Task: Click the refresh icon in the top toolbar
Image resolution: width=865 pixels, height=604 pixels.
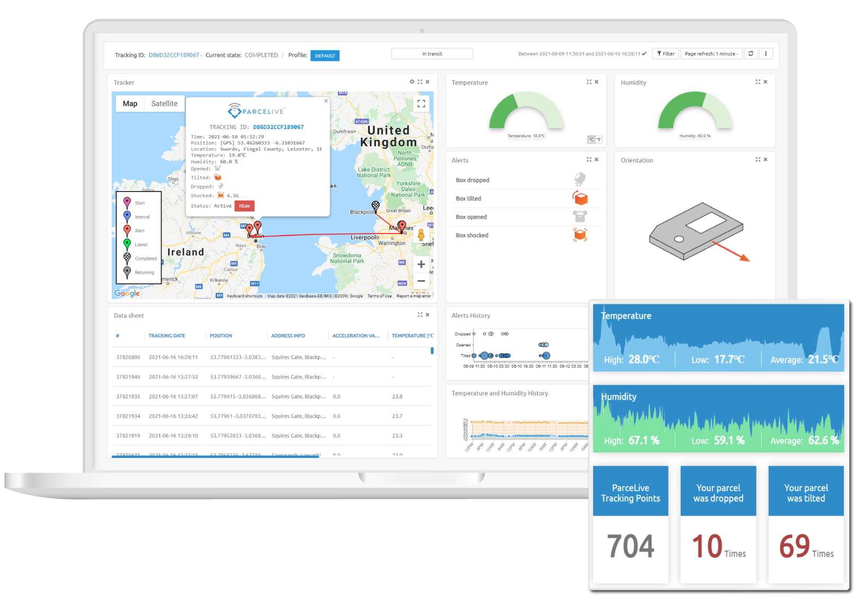Action: 751,54
